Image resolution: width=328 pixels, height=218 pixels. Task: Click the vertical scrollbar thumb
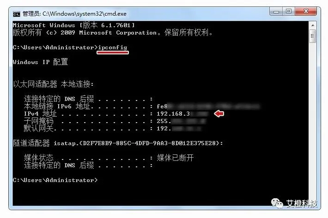coord(312,36)
